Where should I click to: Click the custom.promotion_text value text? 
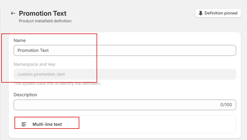pos(41,74)
